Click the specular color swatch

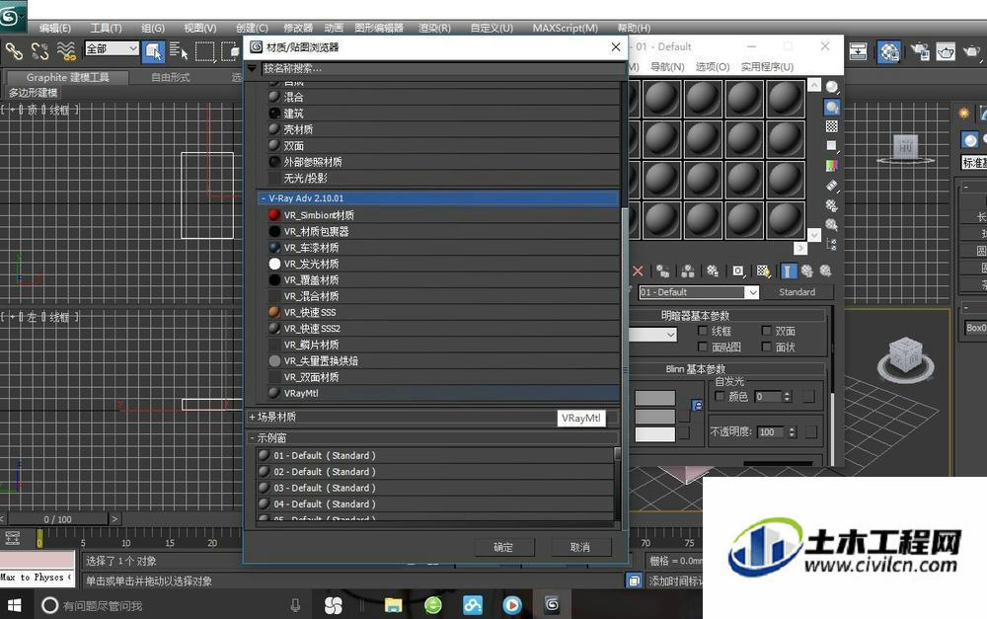coord(654,433)
